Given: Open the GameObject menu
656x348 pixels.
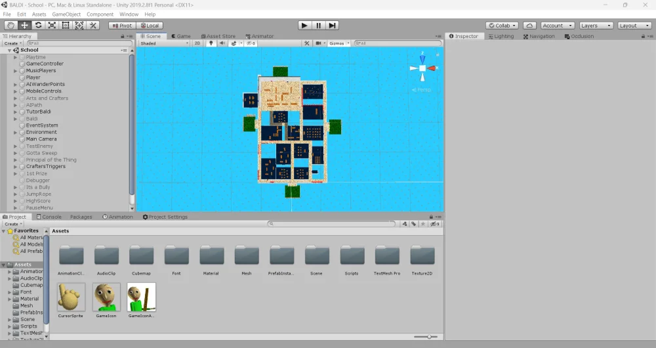Looking at the screenshot, I should 66,14.
